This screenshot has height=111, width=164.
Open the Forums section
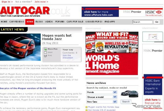(x=60, y=22)
